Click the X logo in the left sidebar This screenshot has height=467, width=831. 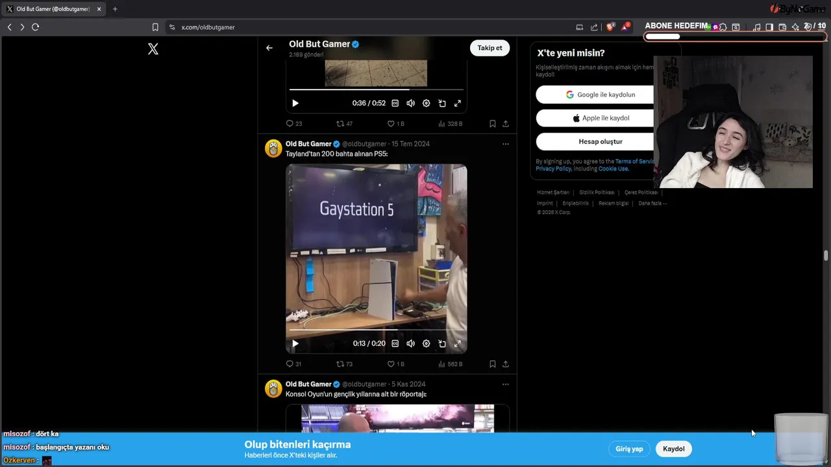(153, 49)
